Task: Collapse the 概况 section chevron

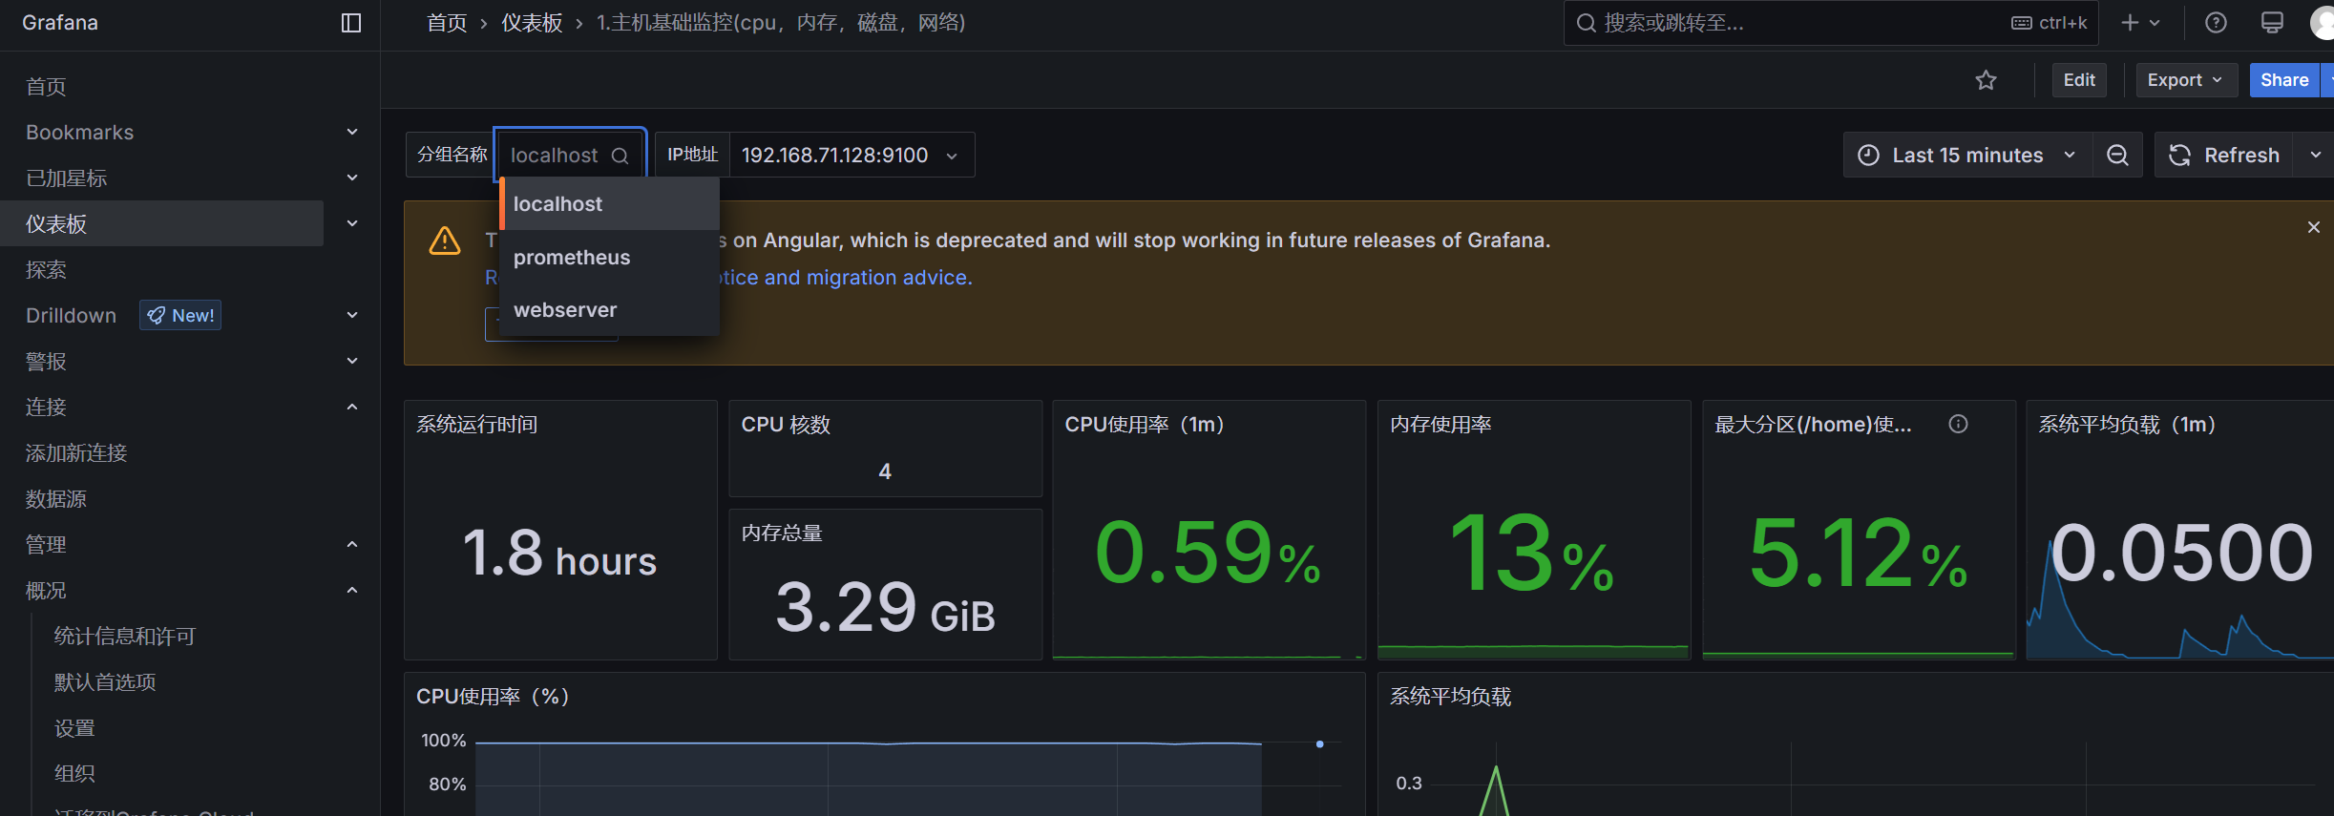Action: (x=352, y=590)
